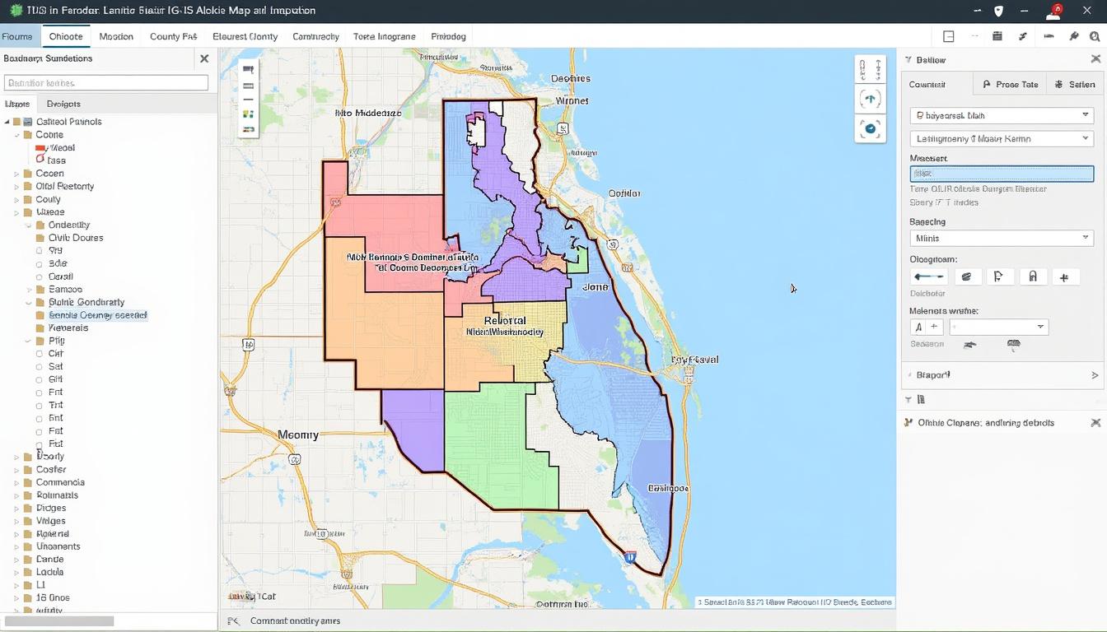Click the circular refresh icon in map navigation controls

tap(870, 128)
